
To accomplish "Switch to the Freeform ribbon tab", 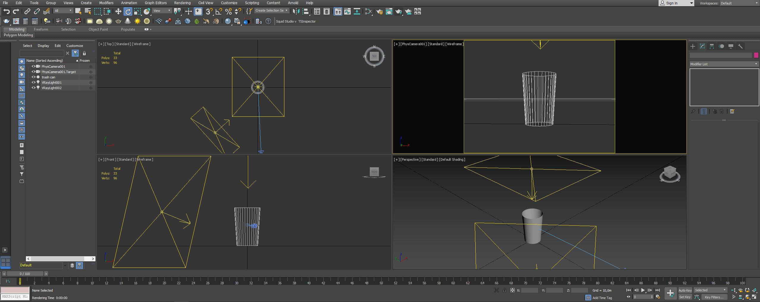I will click(x=41, y=29).
